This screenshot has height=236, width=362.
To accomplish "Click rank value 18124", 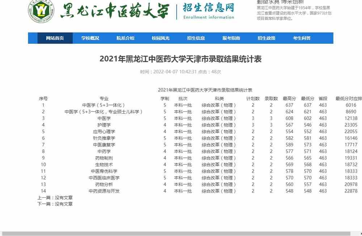I will pos(351,152).
